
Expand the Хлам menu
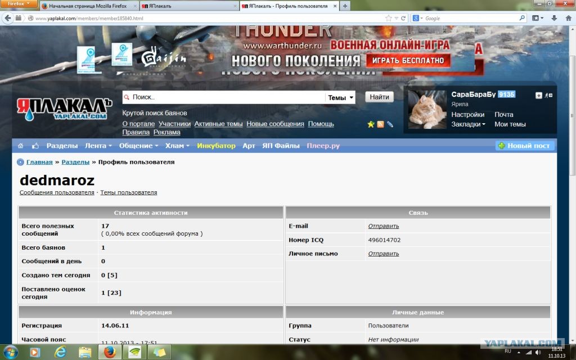coord(177,146)
